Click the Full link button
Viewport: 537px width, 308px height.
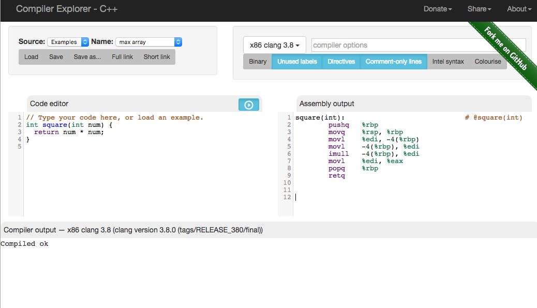point(123,57)
